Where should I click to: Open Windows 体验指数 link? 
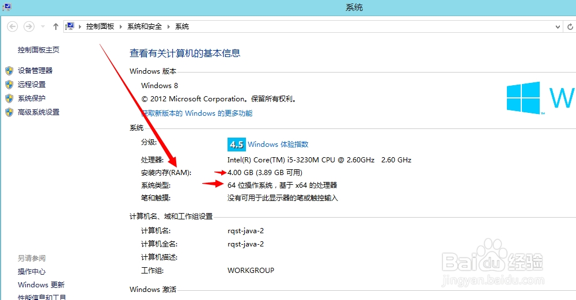pyautogui.click(x=278, y=145)
